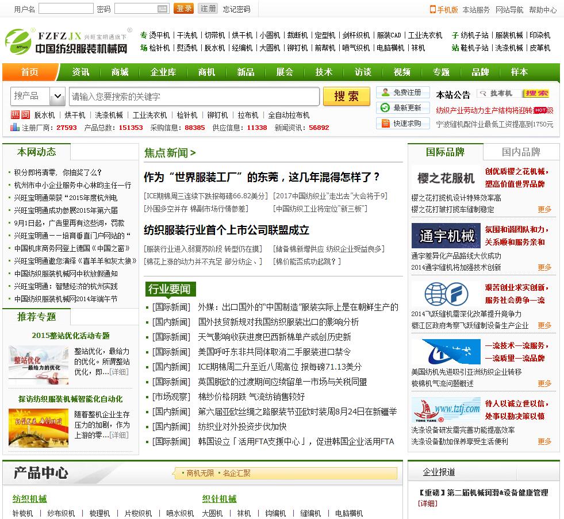Click the 56892 news count

pyautogui.click(x=319, y=128)
